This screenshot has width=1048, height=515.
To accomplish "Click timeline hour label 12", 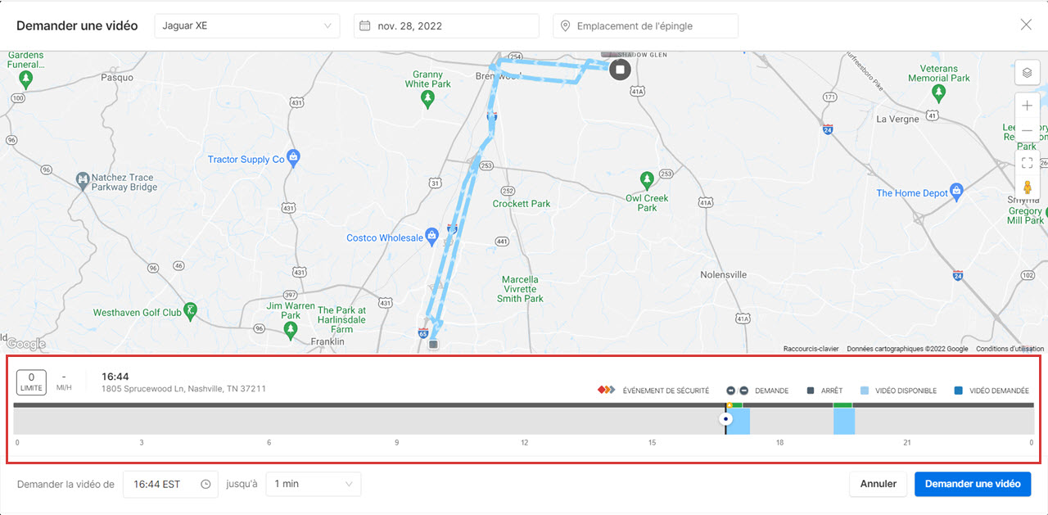I will tap(524, 443).
